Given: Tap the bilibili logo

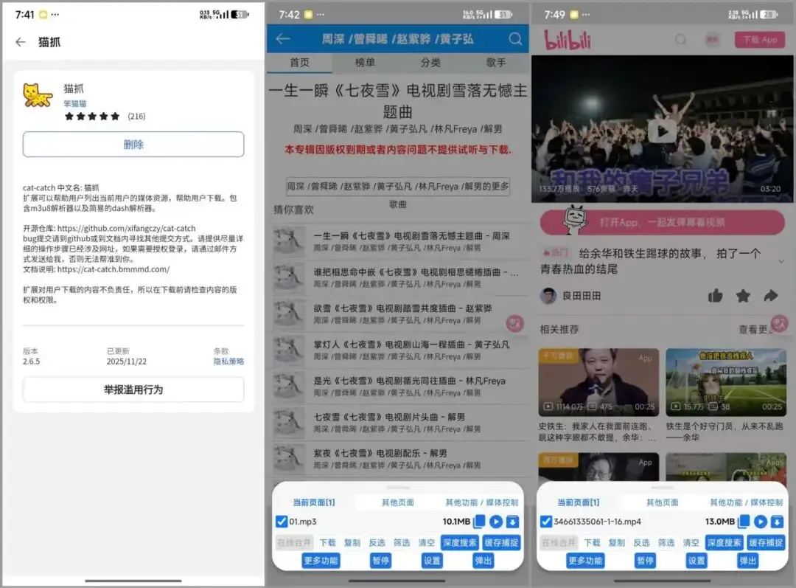Looking at the screenshot, I should point(568,40).
